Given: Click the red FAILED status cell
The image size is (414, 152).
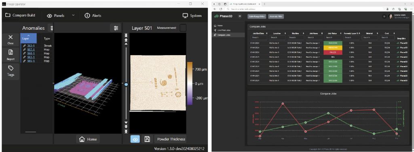Looking at the screenshot, I should click(x=333, y=52).
